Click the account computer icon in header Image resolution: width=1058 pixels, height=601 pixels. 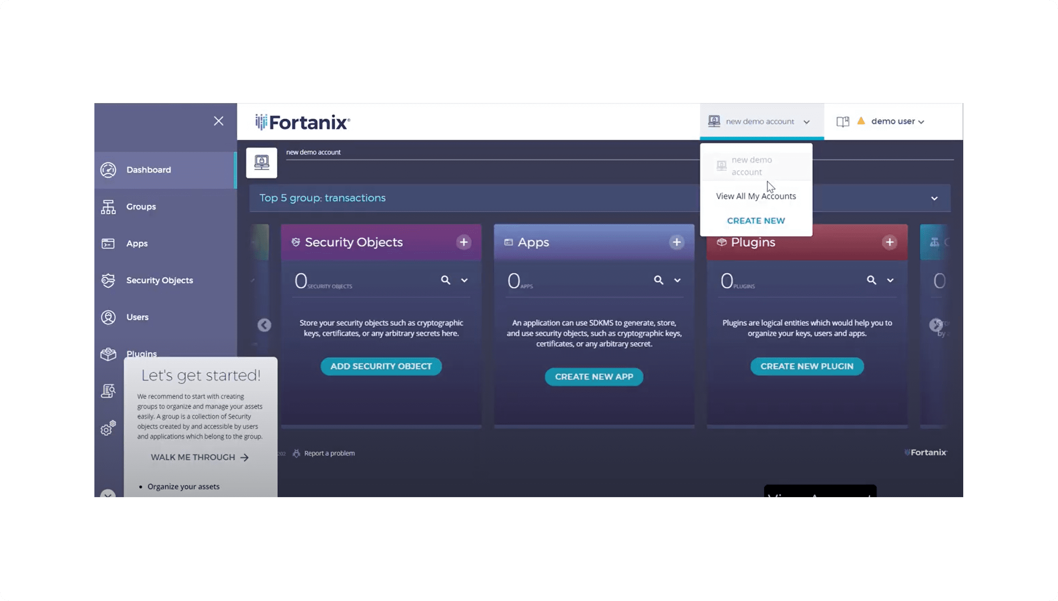pyautogui.click(x=714, y=121)
